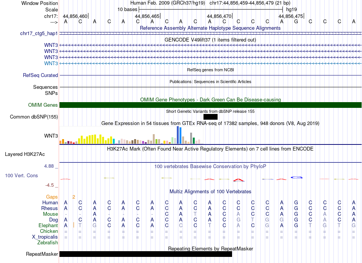Click the Dog species label
Viewport: 362px width, 263px height.
click(x=53, y=220)
